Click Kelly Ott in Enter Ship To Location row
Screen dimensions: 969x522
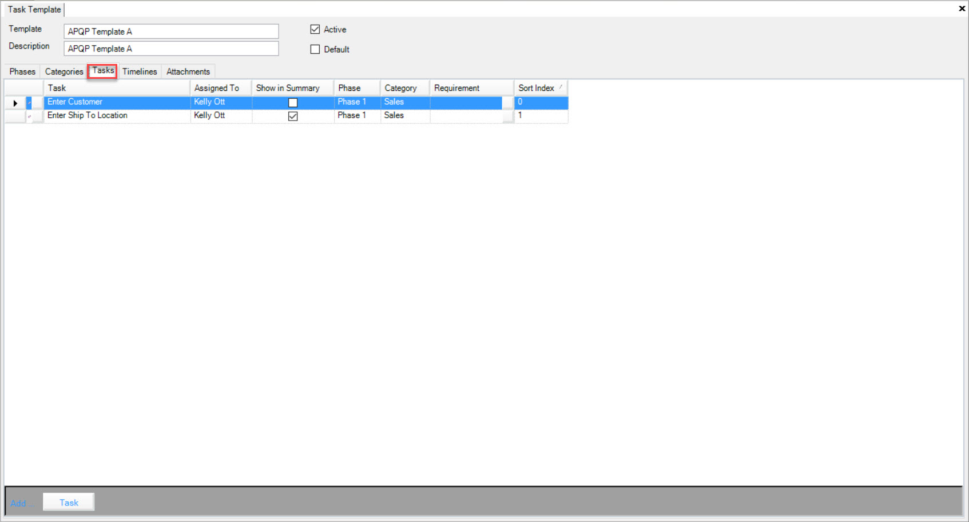coord(221,115)
